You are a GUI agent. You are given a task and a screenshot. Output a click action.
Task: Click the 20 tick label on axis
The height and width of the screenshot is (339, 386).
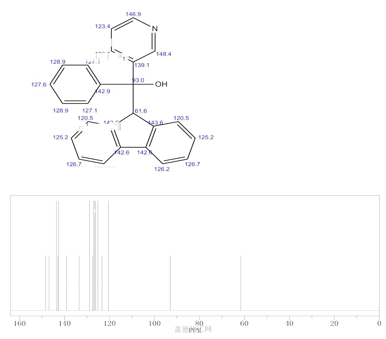(x=334, y=324)
